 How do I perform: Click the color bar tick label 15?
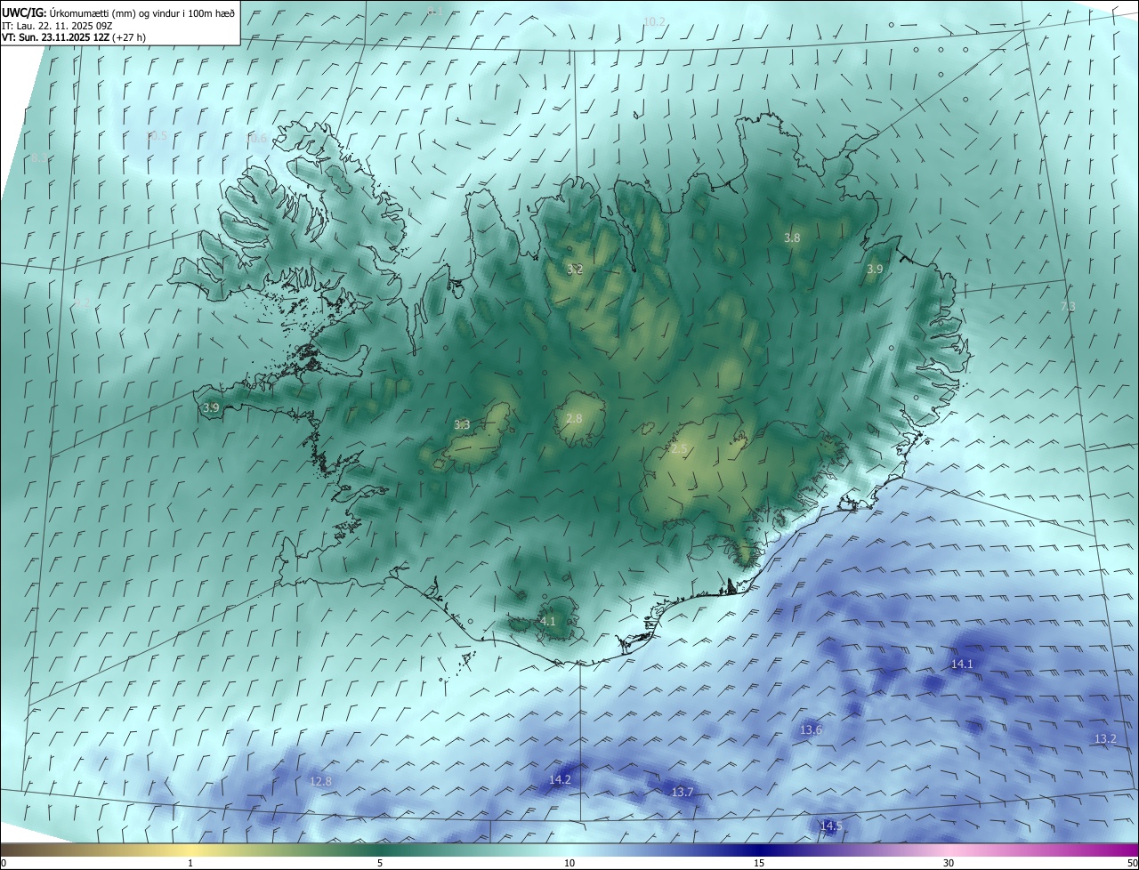click(x=759, y=863)
